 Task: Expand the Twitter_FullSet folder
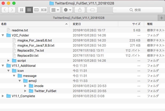25,91
